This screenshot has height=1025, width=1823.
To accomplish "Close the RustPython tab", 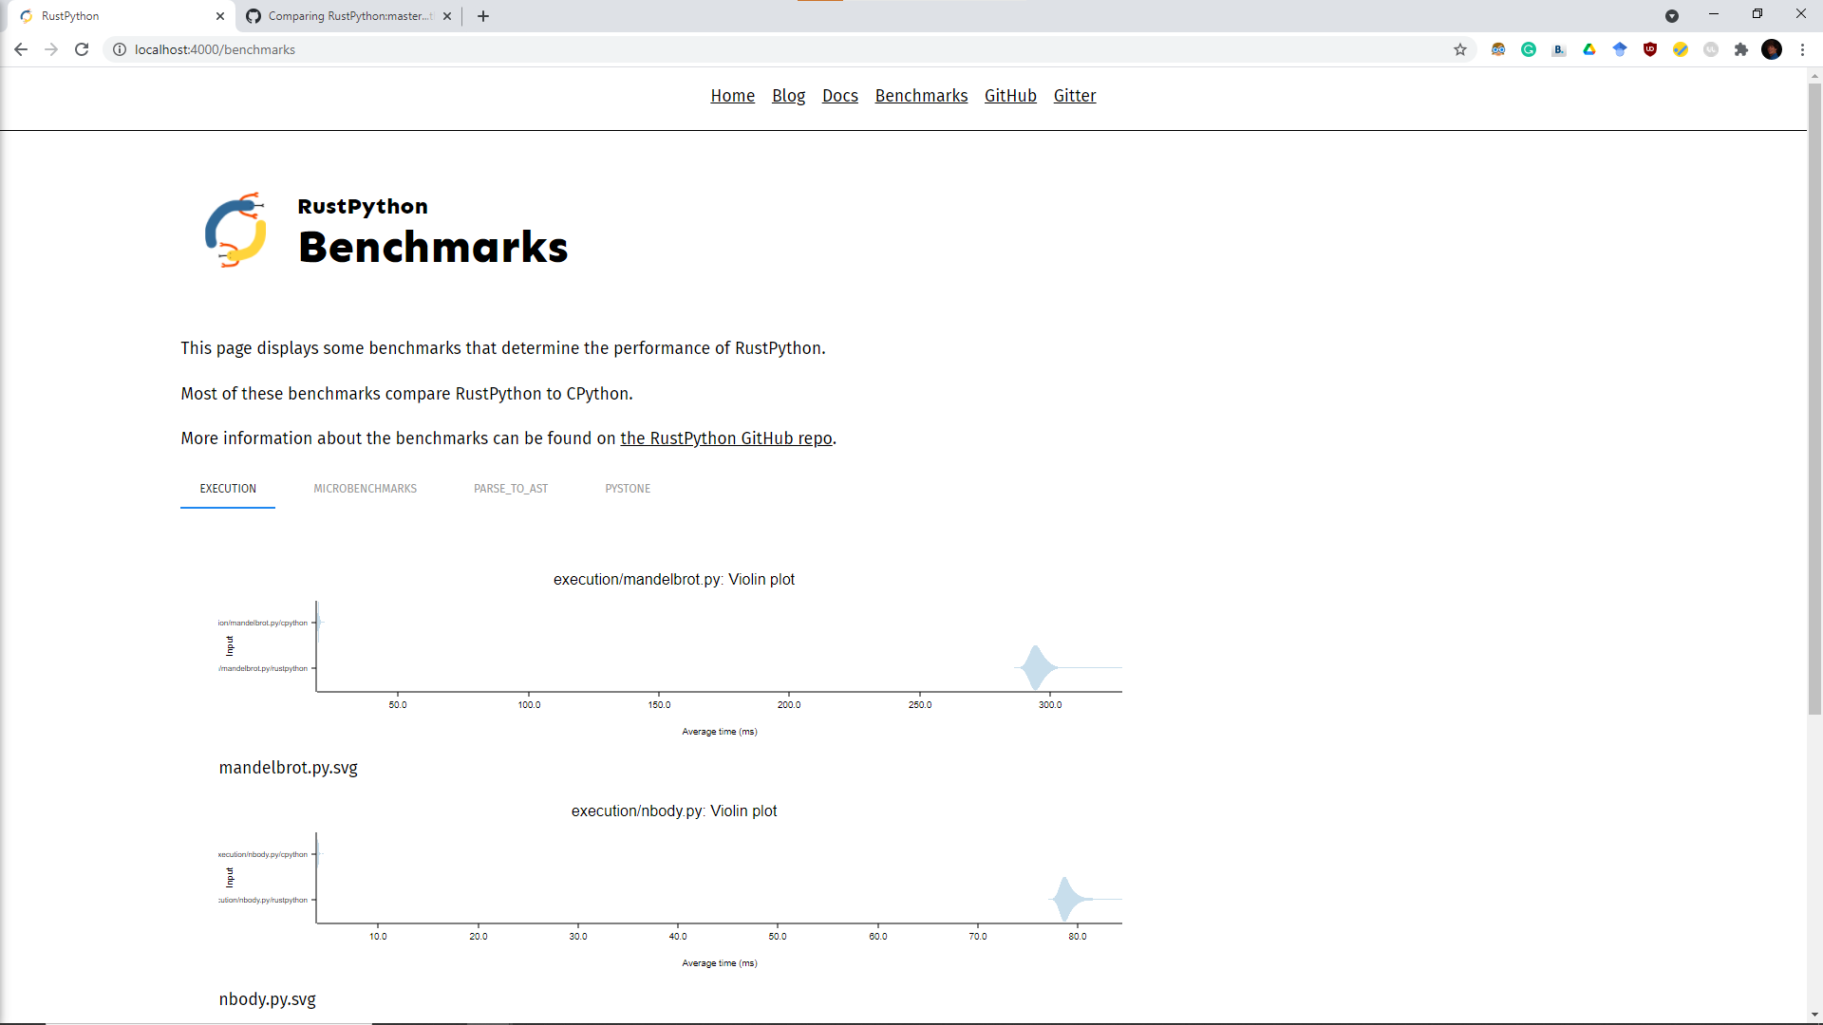I will (220, 16).
